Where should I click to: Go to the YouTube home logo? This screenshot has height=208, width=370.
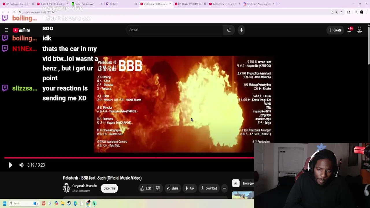[x=21, y=30]
